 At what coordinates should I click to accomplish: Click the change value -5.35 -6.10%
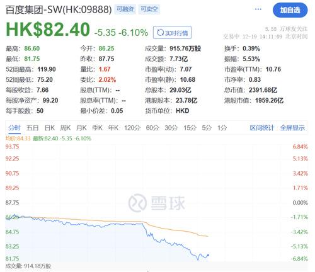(x=121, y=33)
